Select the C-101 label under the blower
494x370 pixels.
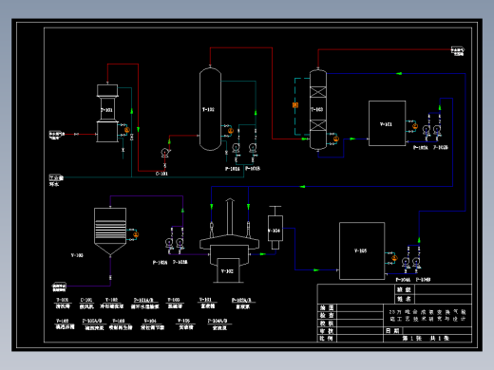pyautogui.click(x=161, y=174)
